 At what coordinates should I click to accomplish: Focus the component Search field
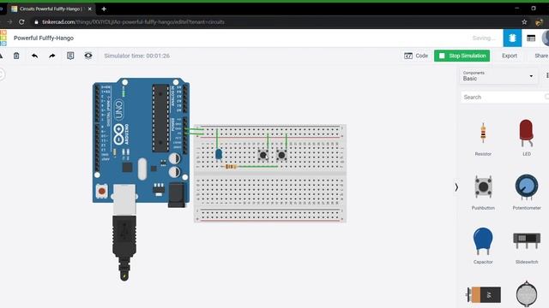504,97
